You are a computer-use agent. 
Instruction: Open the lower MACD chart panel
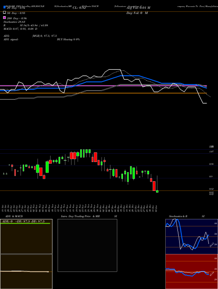[26, 271]
